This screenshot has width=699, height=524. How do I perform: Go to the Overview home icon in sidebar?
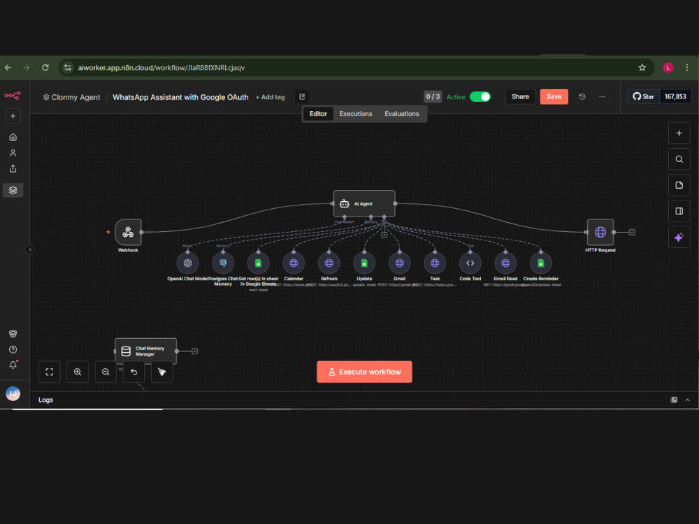pyautogui.click(x=13, y=137)
